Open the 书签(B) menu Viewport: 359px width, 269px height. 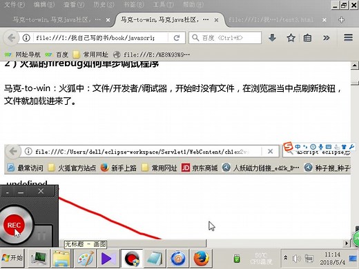[x=133, y=5]
